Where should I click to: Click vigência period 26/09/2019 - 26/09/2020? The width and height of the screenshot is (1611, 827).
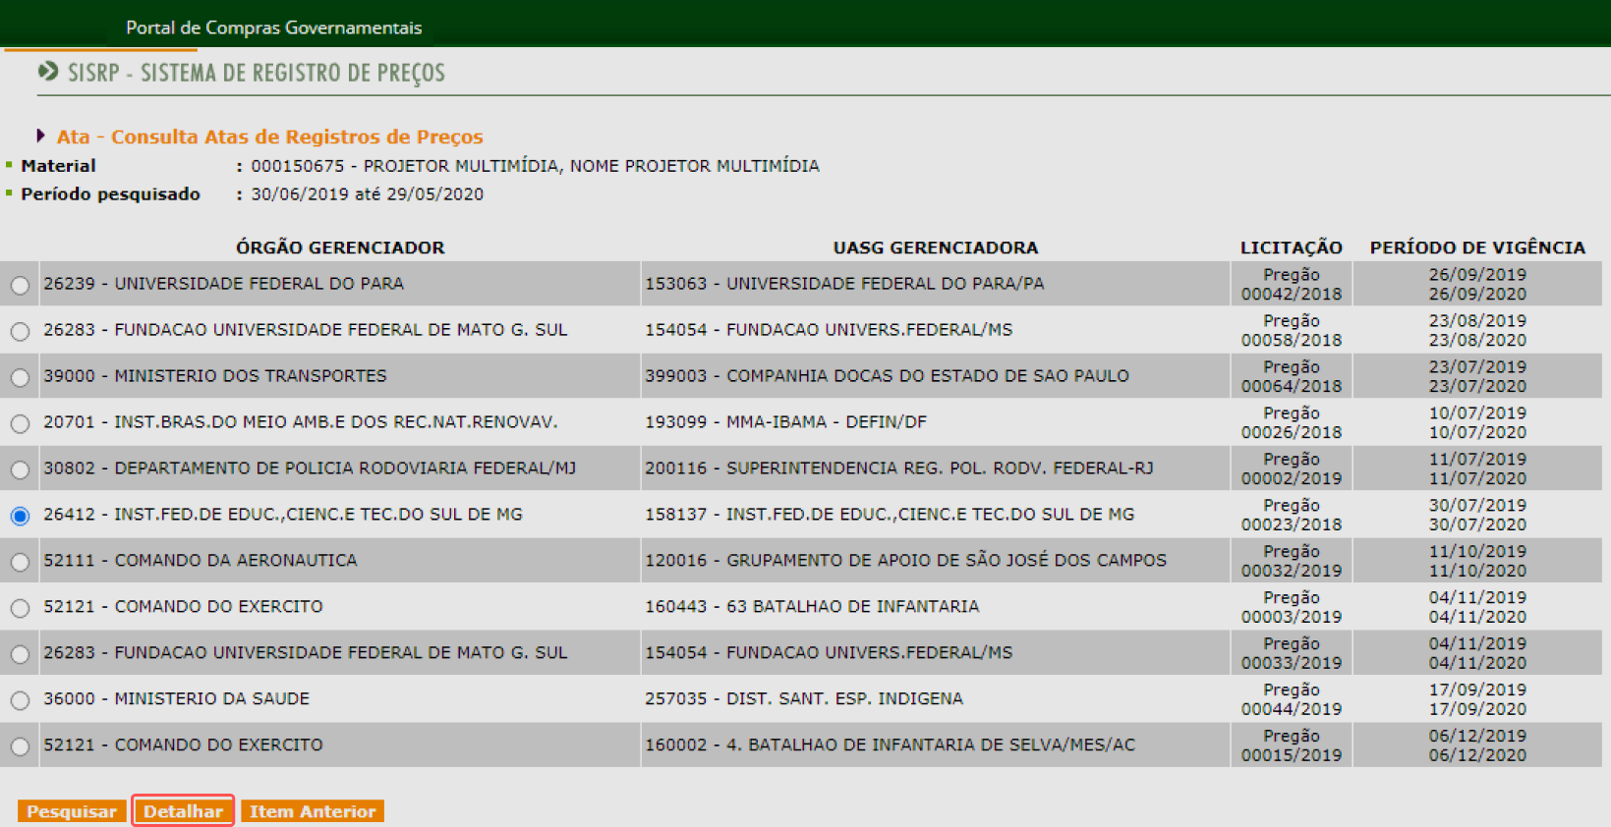(1477, 284)
